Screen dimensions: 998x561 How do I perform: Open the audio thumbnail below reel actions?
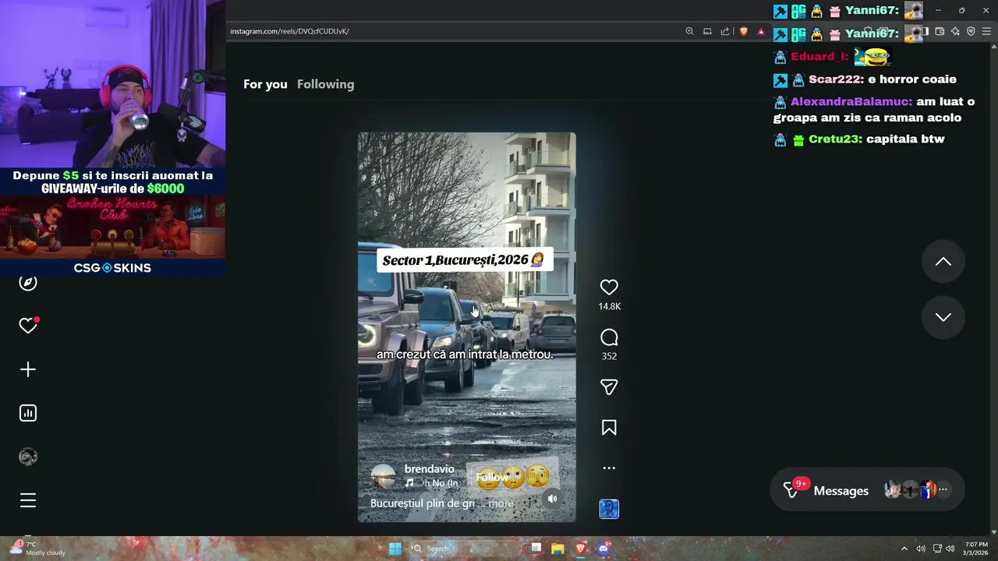pos(609,509)
